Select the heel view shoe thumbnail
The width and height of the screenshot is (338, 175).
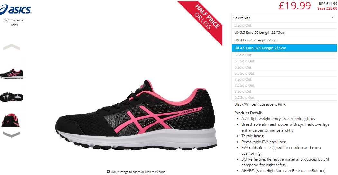click(x=11, y=121)
